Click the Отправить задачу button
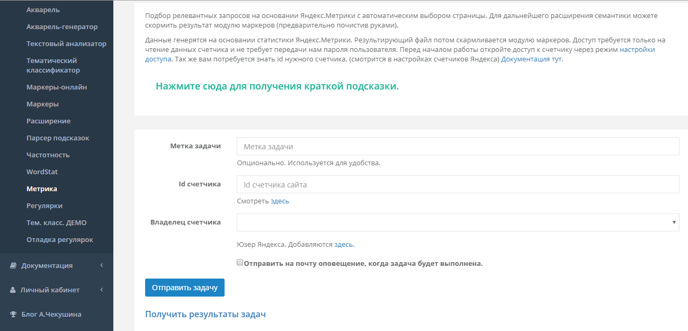688x331 pixels. (184, 288)
